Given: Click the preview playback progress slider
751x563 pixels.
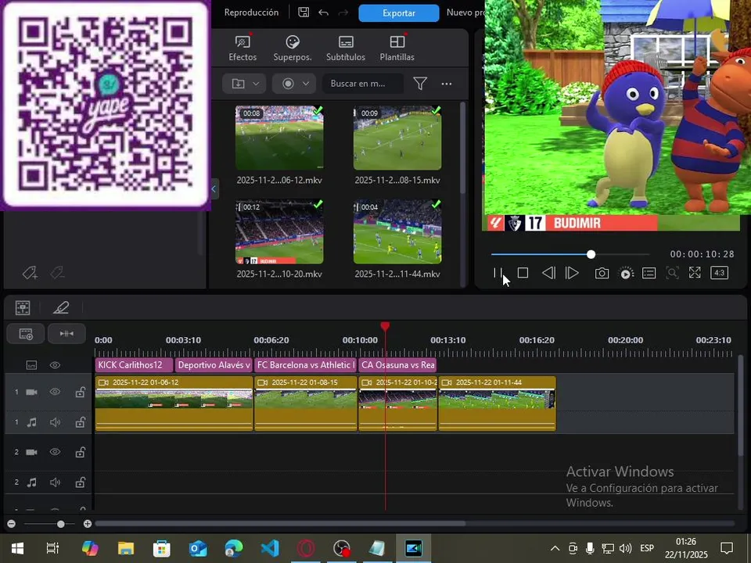Looking at the screenshot, I should 570,254.
